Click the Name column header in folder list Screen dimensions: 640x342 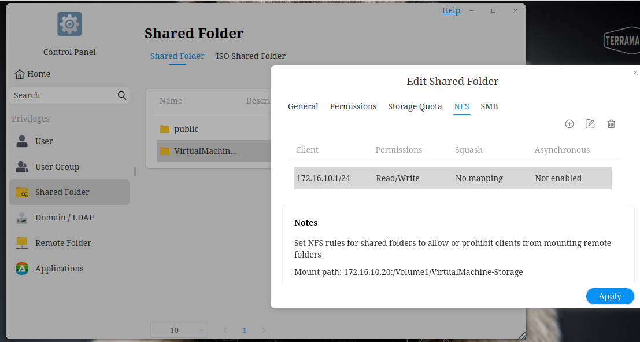(171, 101)
